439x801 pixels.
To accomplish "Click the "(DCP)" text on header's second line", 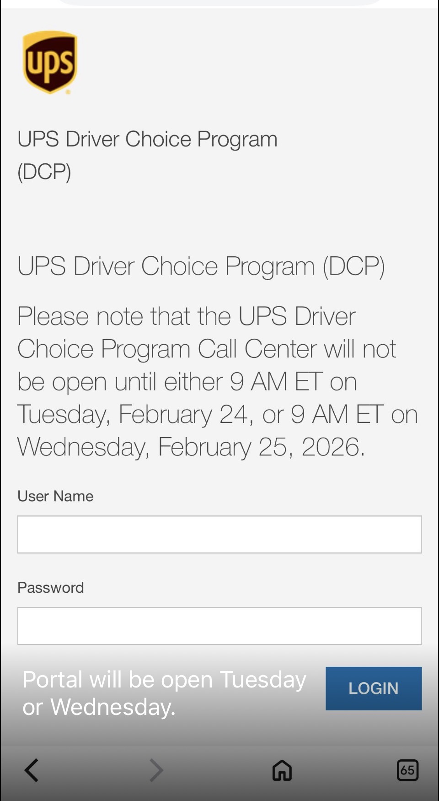I will [x=44, y=172].
